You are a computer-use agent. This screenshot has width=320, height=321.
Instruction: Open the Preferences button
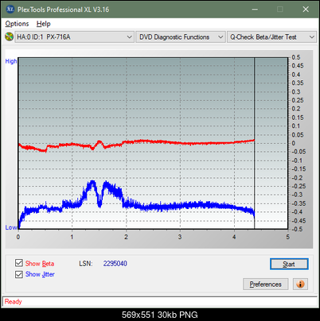(x=265, y=284)
